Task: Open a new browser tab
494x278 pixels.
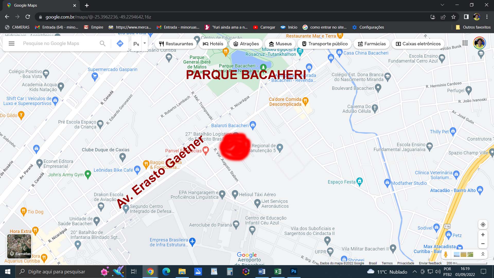Action: click(87, 5)
